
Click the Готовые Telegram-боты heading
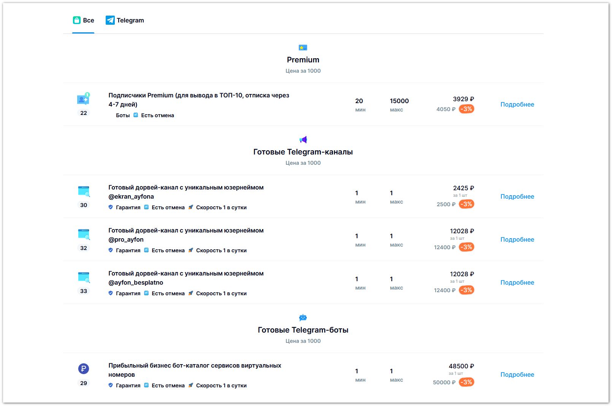303,330
